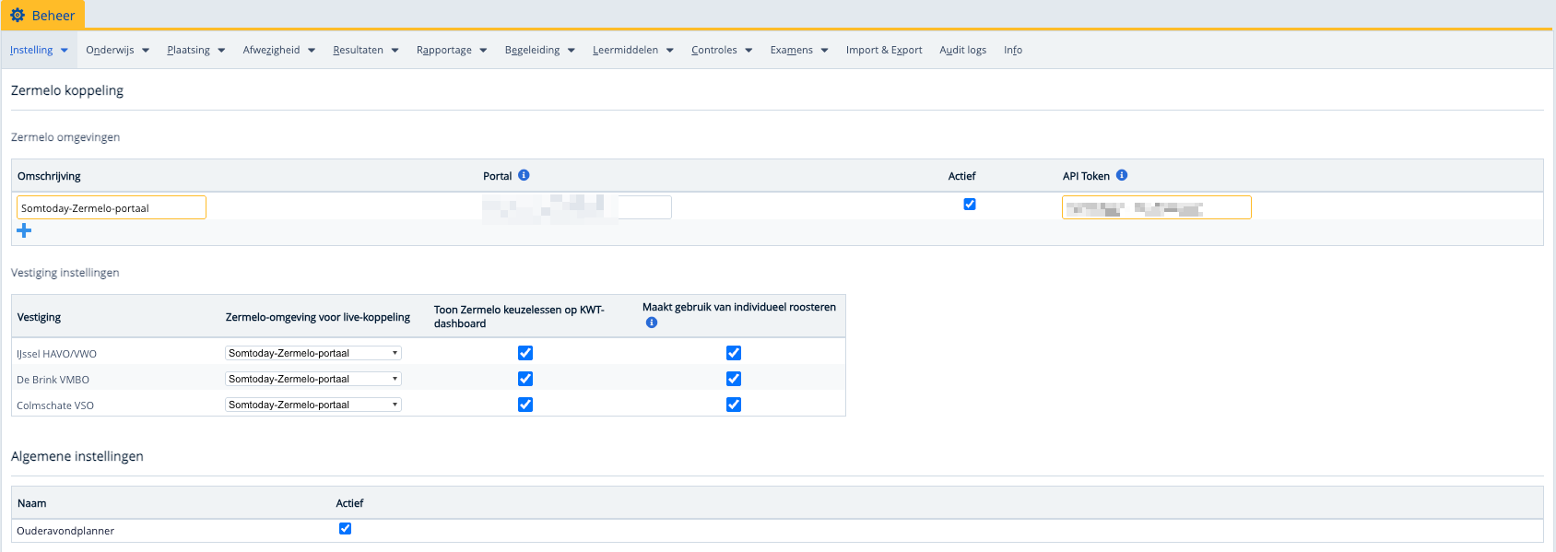Toggle KWT-dashboard checkbox for IJssel HAVO/VWO
This screenshot has height=552, width=1556.
tap(525, 353)
